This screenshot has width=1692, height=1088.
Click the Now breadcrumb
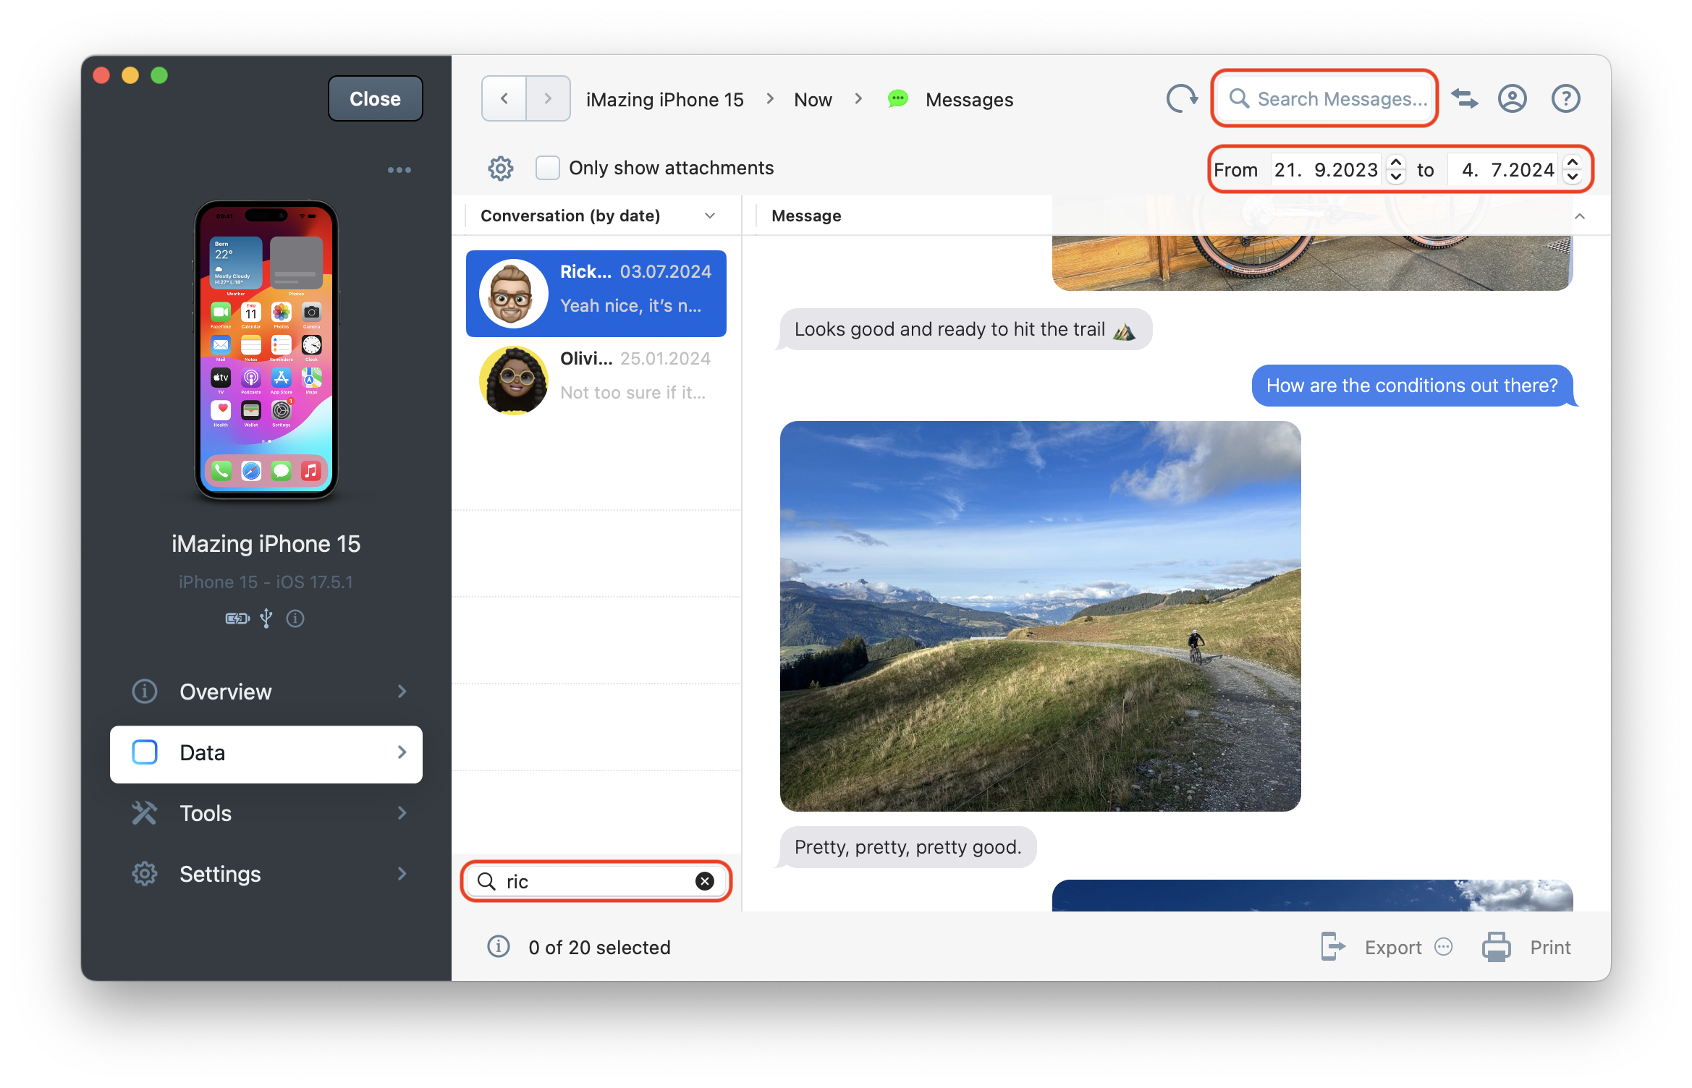[813, 100]
